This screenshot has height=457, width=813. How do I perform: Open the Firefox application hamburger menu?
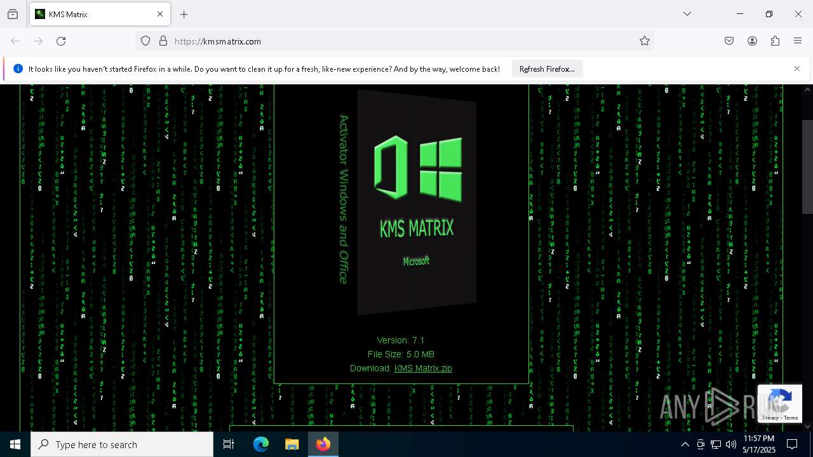pyautogui.click(x=798, y=41)
